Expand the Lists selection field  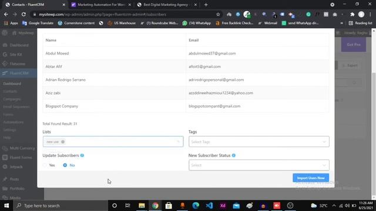click(x=113, y=142)
